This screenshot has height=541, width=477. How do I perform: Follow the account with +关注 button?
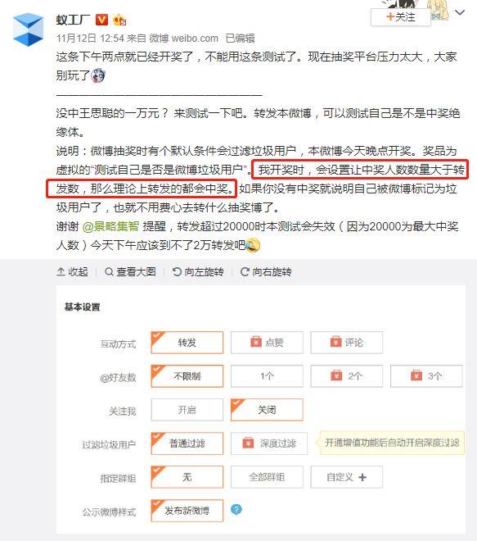tap(401, 17)
